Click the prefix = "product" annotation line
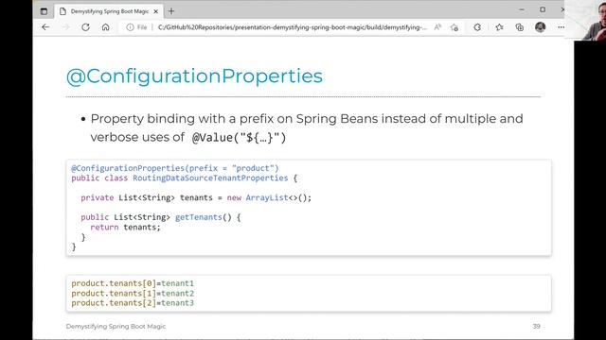Image resolution: width=606 pixels, height=340 pixels. click(175, 168)
